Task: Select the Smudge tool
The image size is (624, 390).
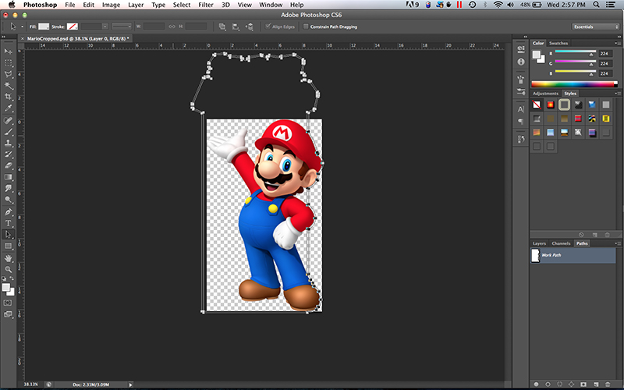Action: point(8,188)
